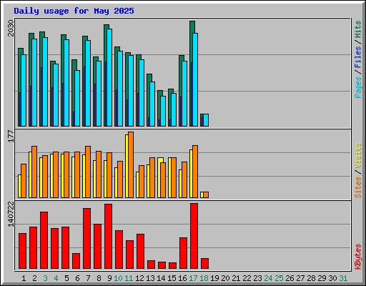
Task: Click day label 9 on the axis
Action: point(109,278)
